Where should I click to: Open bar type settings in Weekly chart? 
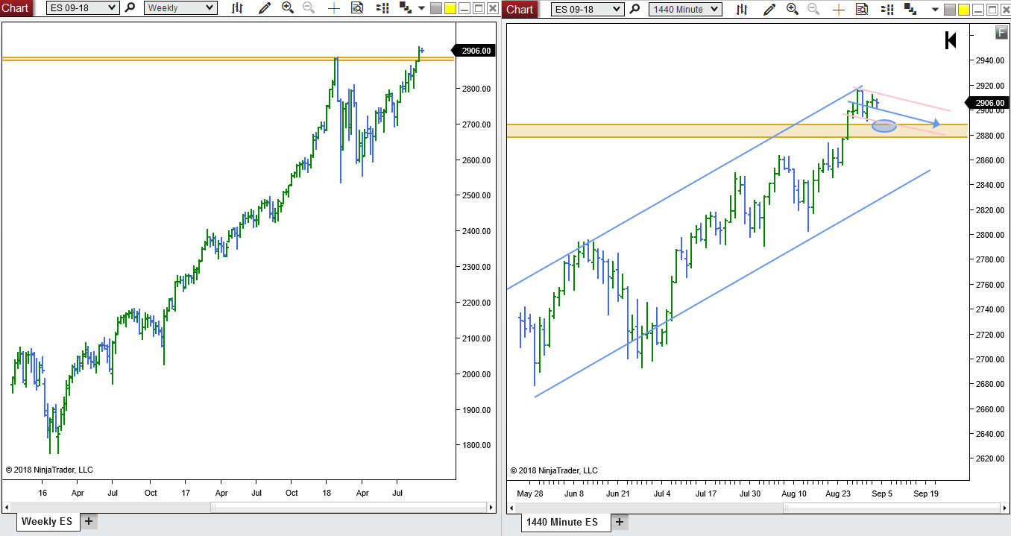[x=237, y=9]
